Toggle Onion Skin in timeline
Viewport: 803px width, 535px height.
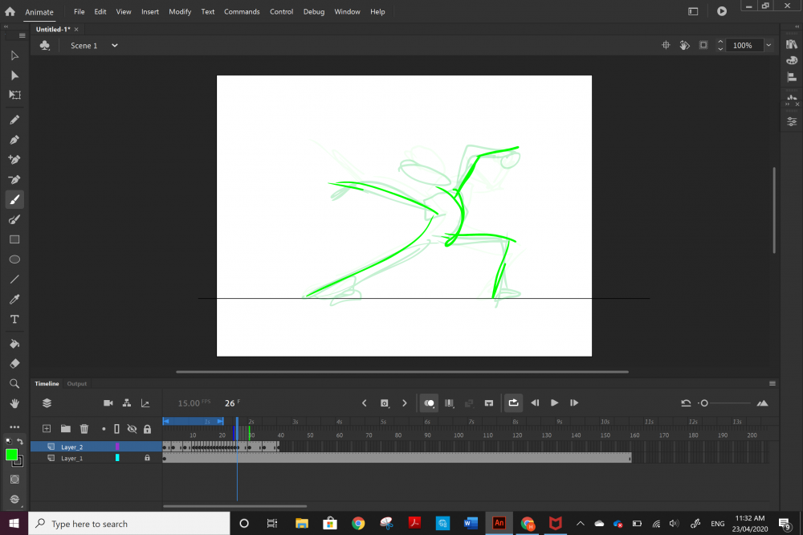click(x=430, y=403)
